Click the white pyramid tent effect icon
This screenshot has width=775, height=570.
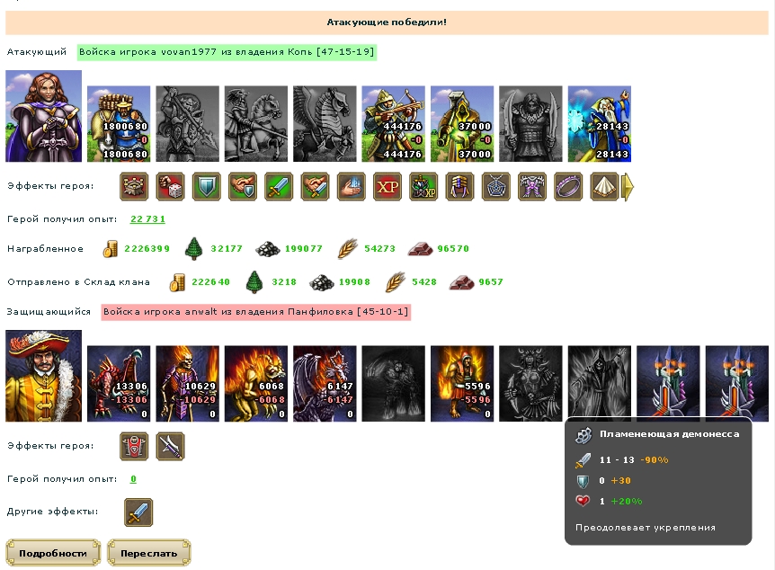click(604, 186)
